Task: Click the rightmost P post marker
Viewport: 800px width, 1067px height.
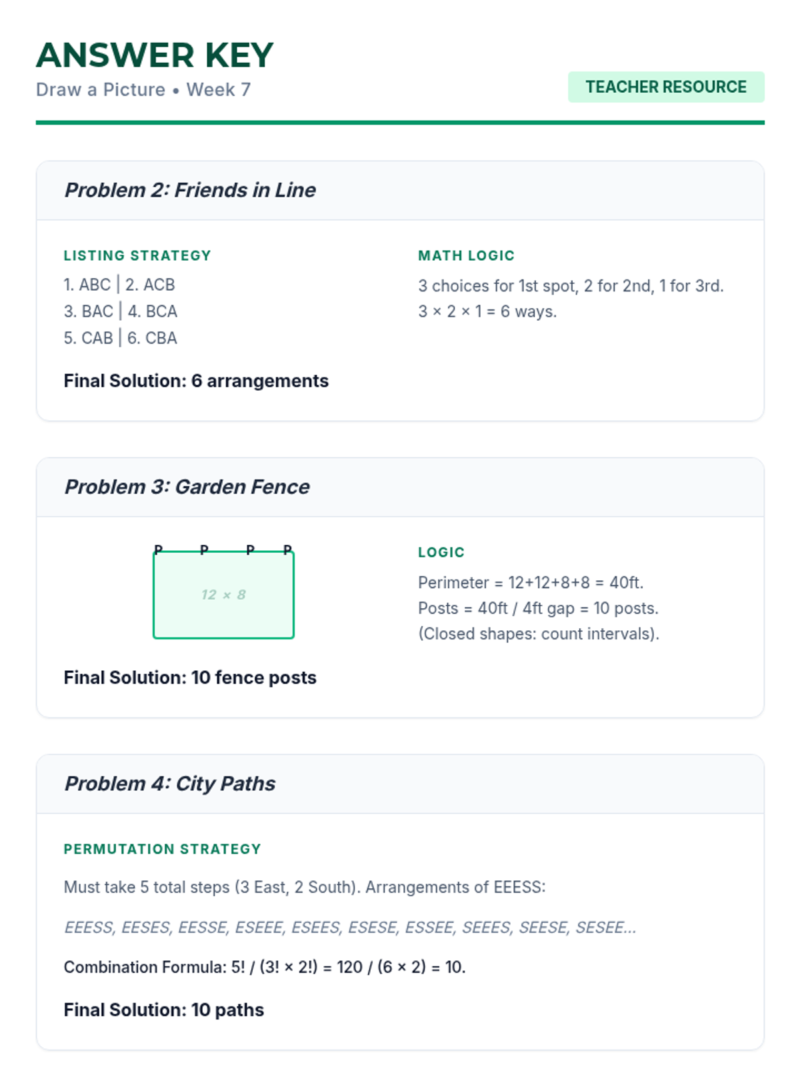Action: point(287,550)
